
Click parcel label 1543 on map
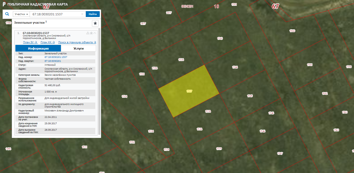[220, 38]
